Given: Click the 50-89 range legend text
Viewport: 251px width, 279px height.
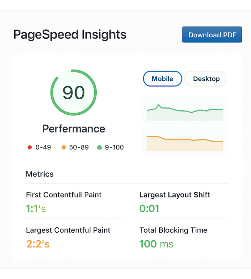Looking at the screenshot, I should pos(79,147).
